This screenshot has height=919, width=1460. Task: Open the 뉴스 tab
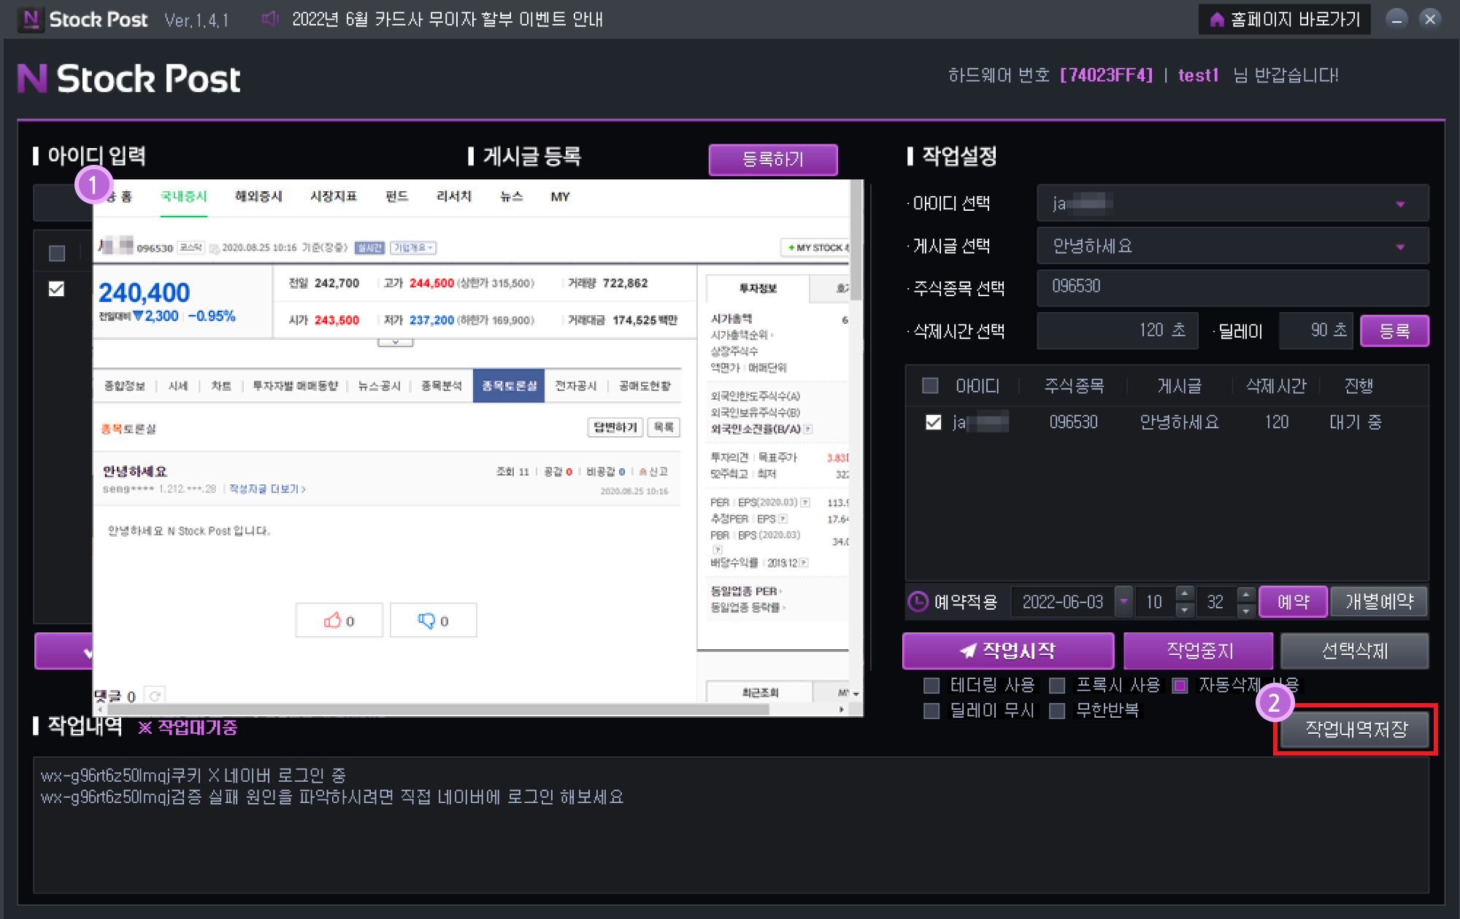(x=511, y=196)
